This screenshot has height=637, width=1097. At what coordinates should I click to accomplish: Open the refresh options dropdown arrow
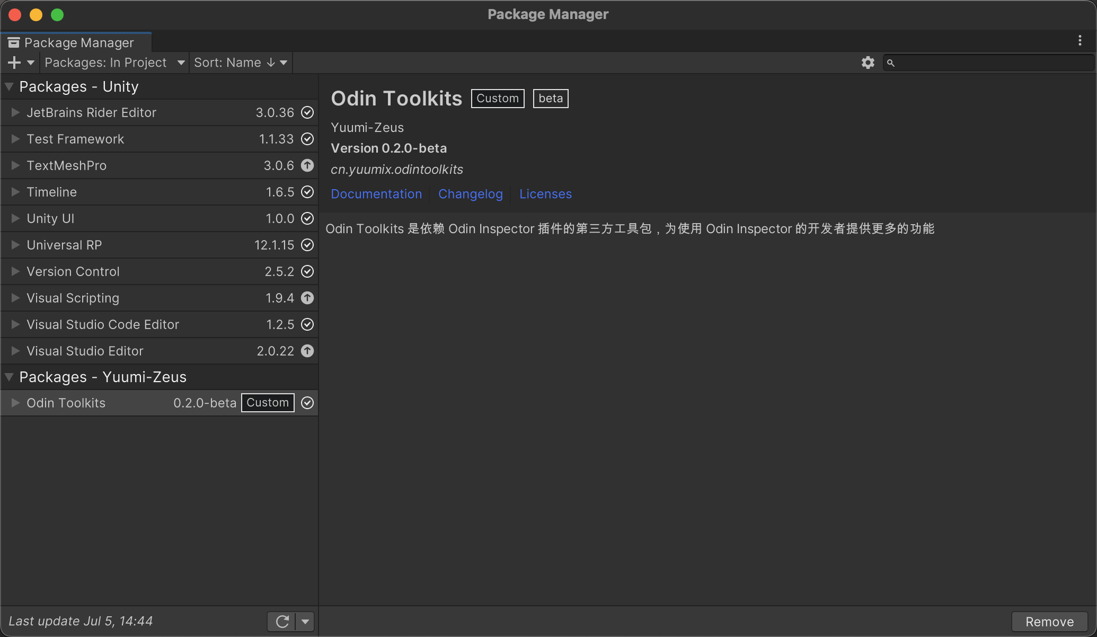[x=305, y=621]
